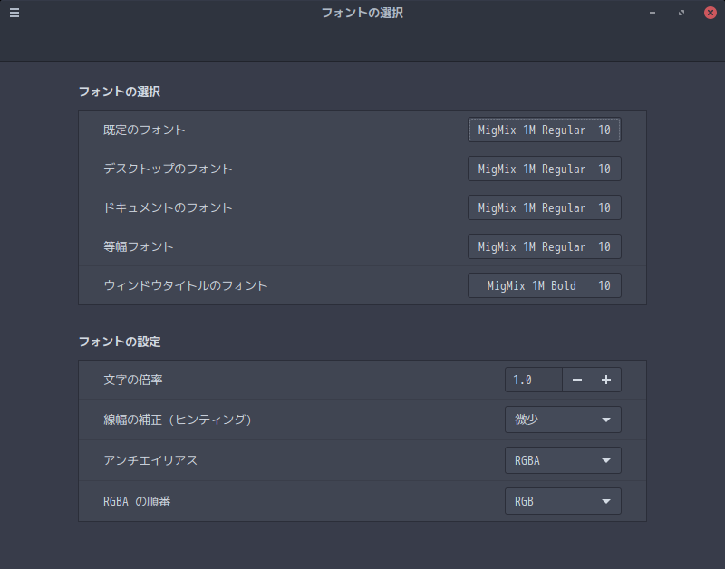Viewport: 725px width, 569px height.
Task: Minimize the font selection window
Action: (652, 13)
